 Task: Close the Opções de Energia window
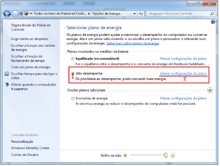(209, 4)
